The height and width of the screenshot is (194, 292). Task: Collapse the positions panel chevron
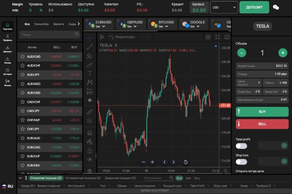[20, 178]
